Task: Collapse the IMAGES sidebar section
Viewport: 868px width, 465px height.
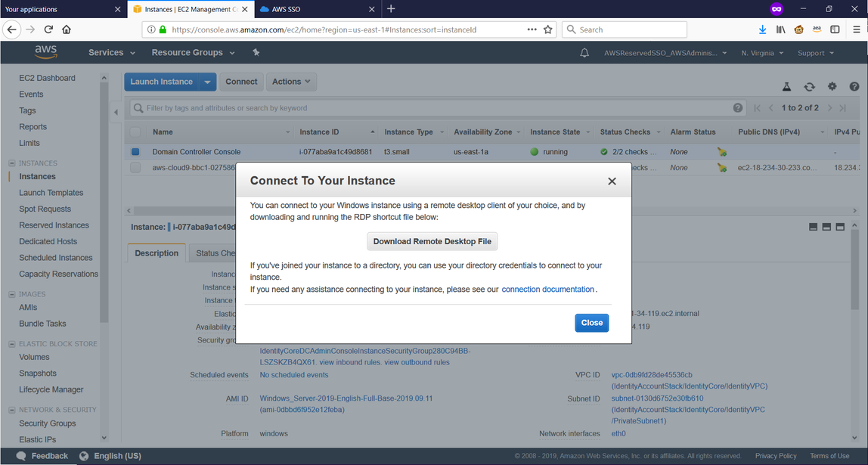Action: (11, 295)
